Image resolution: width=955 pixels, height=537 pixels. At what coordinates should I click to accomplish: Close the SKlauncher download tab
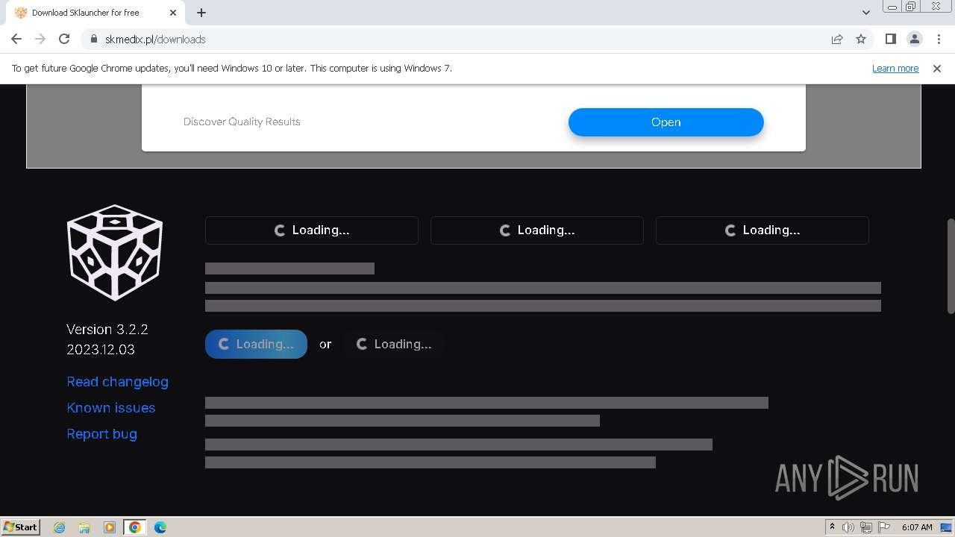point(173,13)
